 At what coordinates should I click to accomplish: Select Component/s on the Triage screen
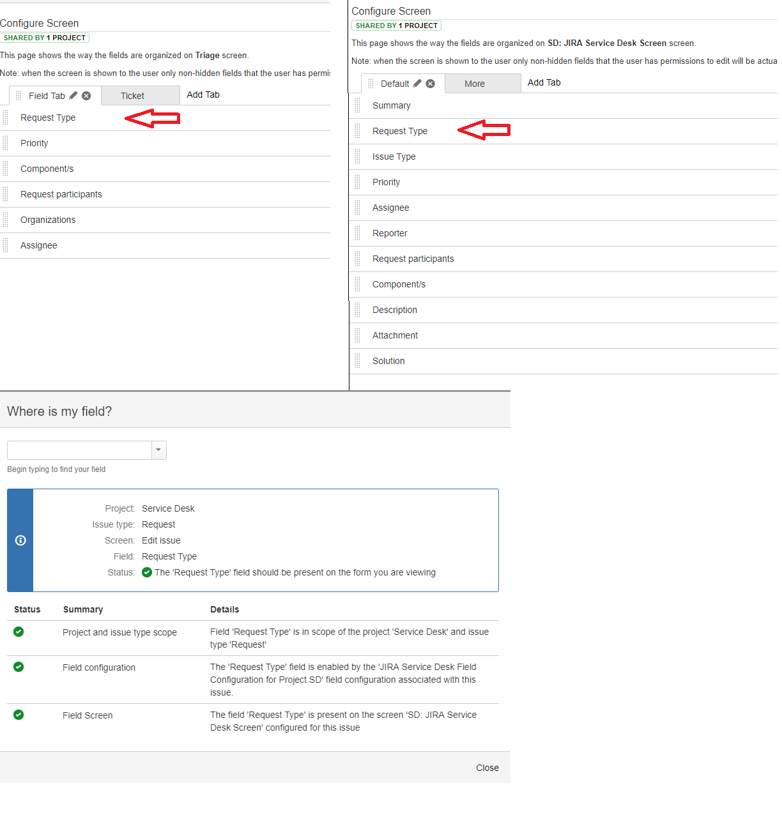coord(165,169)
